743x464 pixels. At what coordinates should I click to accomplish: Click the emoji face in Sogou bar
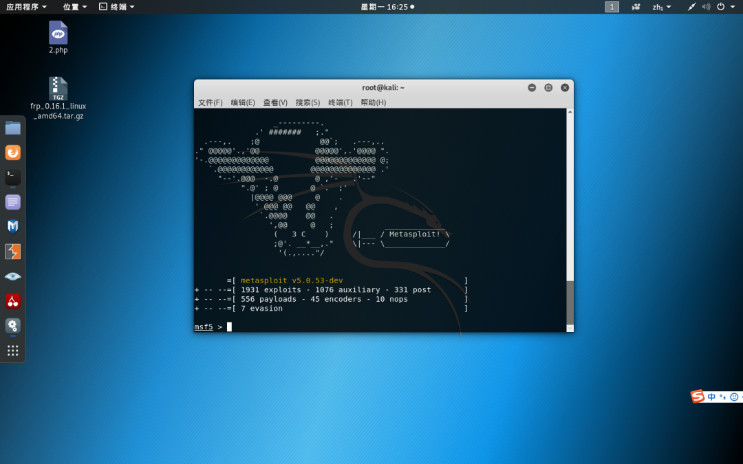tap(734, 397)
